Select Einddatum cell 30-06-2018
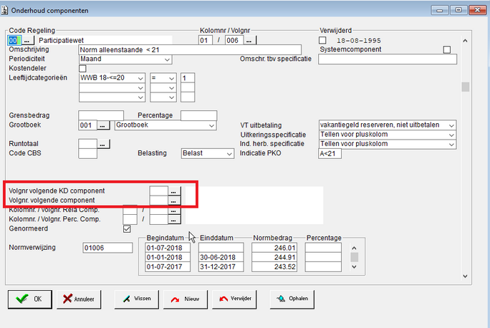490x328 pixels. (x=221, y=257)
